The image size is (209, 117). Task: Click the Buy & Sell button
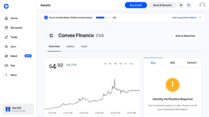(136, 5)
